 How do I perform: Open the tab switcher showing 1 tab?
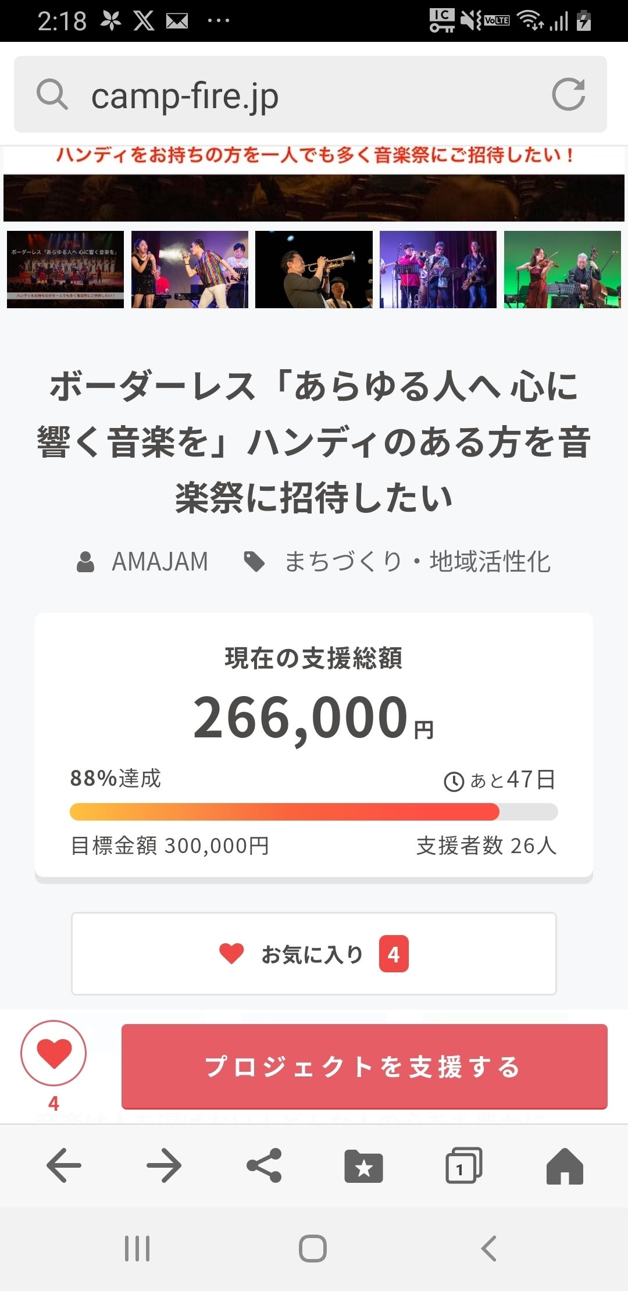(x=463, y=1165)
